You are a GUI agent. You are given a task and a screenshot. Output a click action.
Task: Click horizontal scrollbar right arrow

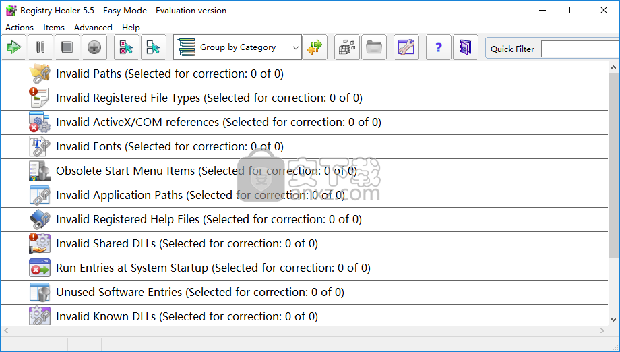[x=602, y=330]
